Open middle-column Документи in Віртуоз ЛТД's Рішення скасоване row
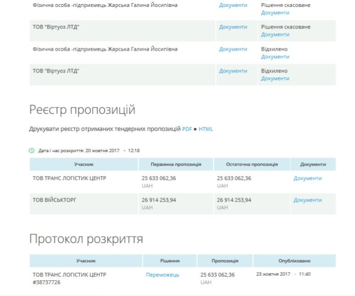Viewport: 355px width, 296px height. pos(233,27)
